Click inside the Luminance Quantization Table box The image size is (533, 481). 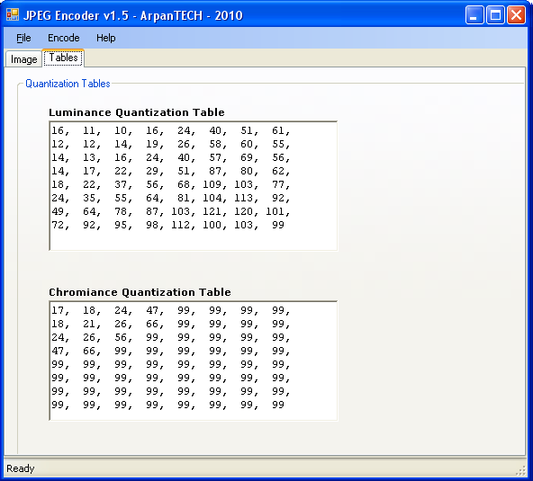coord(193,186)
